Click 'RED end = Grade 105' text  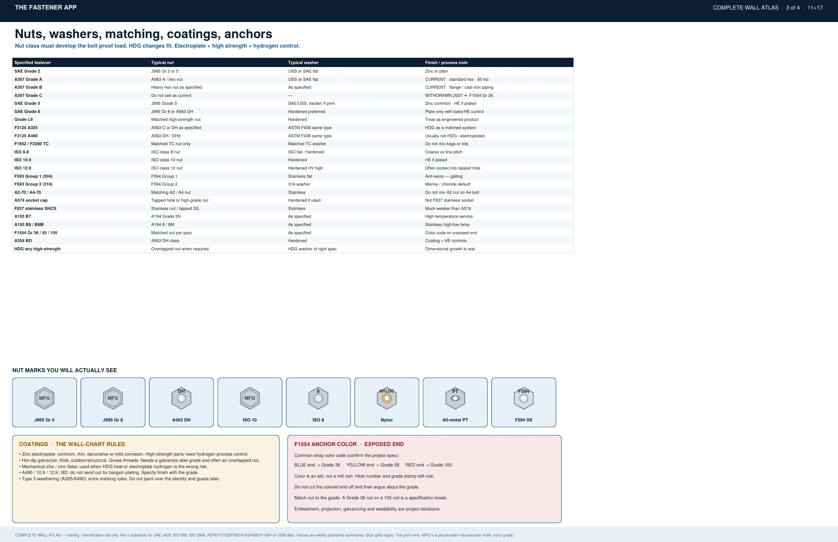pos(429,465)
